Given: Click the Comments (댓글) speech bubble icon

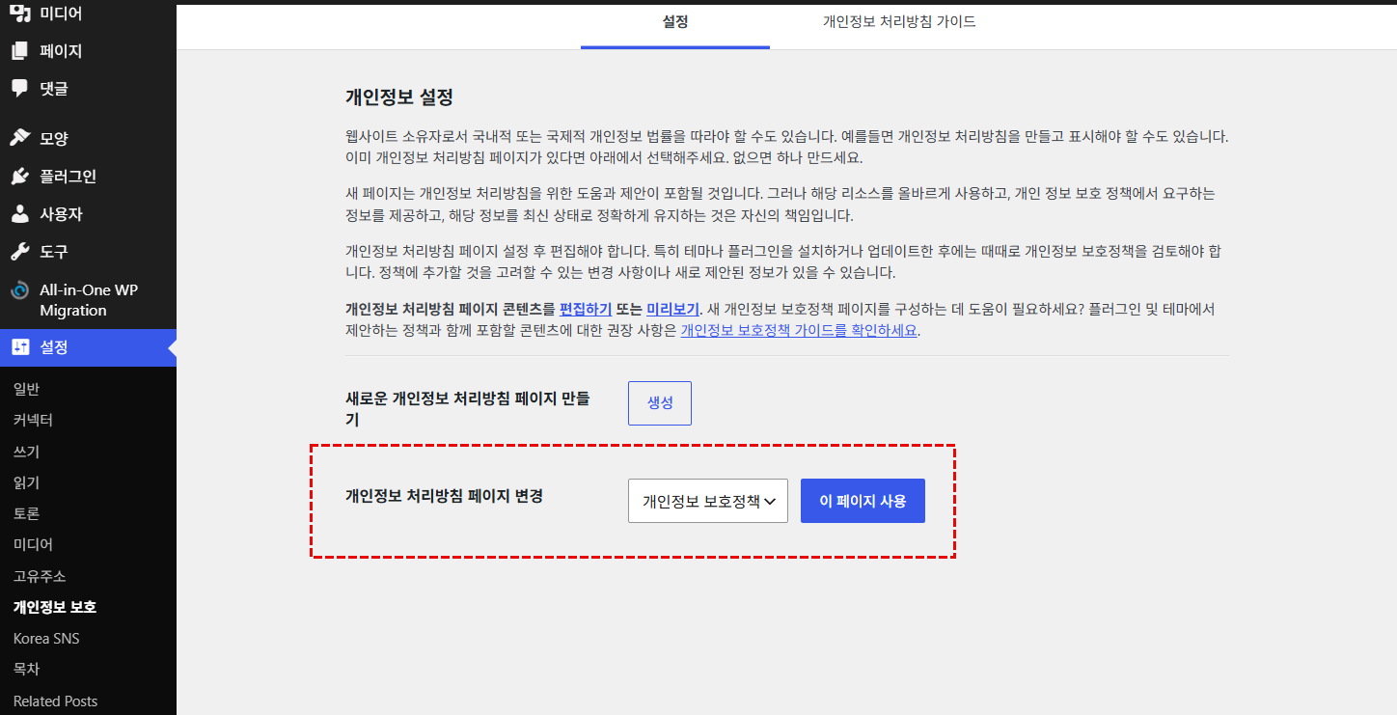Looking at the screenshot, I should 19,88.
